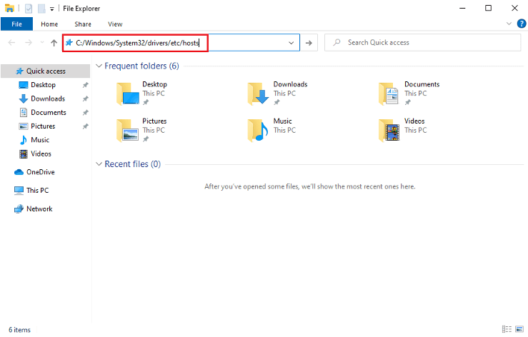Switch to the View tab
The image size is (528, 337).
(114, 24)
